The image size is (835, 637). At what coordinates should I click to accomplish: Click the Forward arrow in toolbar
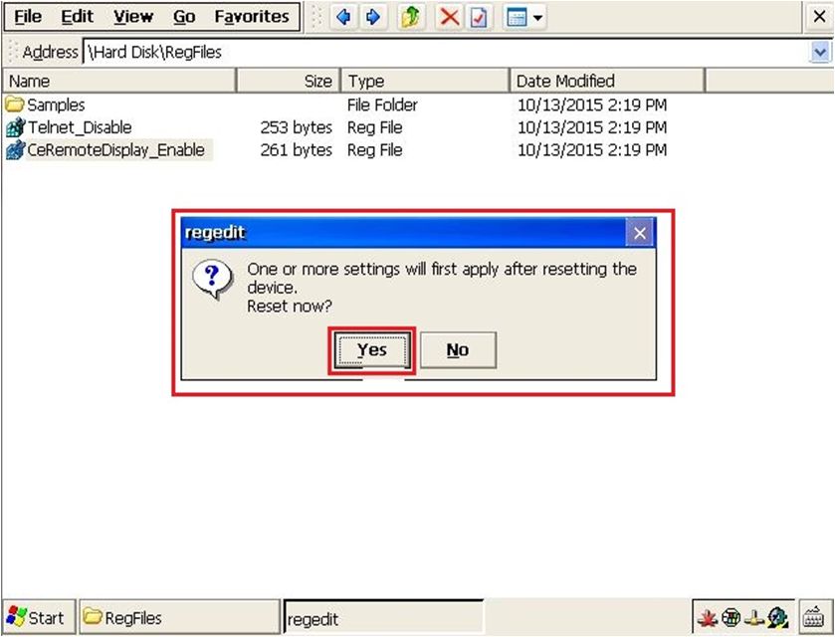372,18
